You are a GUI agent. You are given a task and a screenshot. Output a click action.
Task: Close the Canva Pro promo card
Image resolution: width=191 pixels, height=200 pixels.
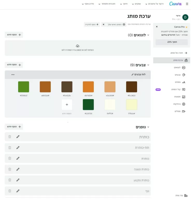tap(157, 27)
